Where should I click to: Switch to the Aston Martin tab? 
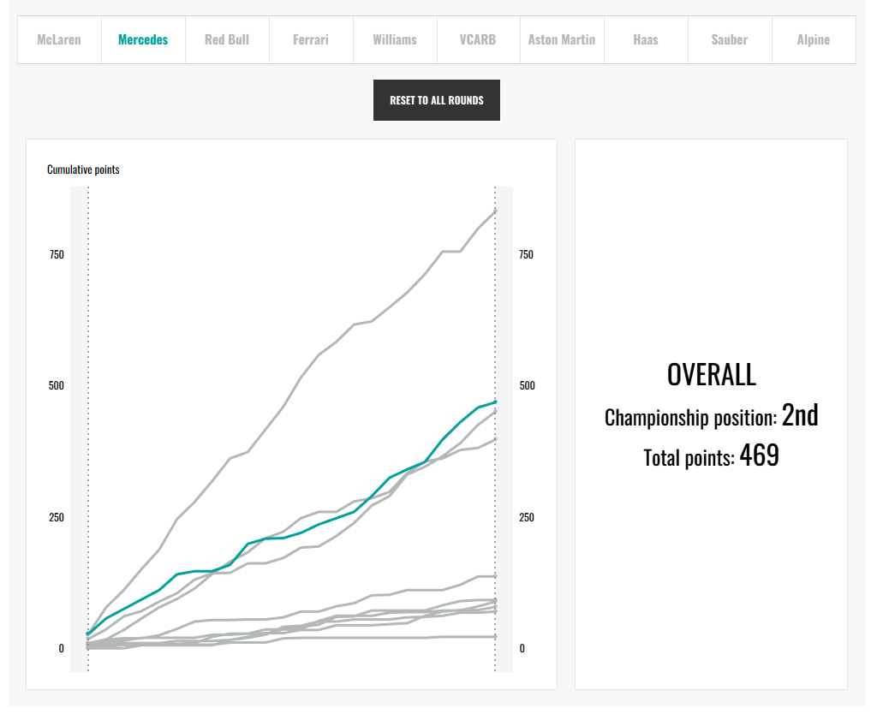click(x=562, y=40)
